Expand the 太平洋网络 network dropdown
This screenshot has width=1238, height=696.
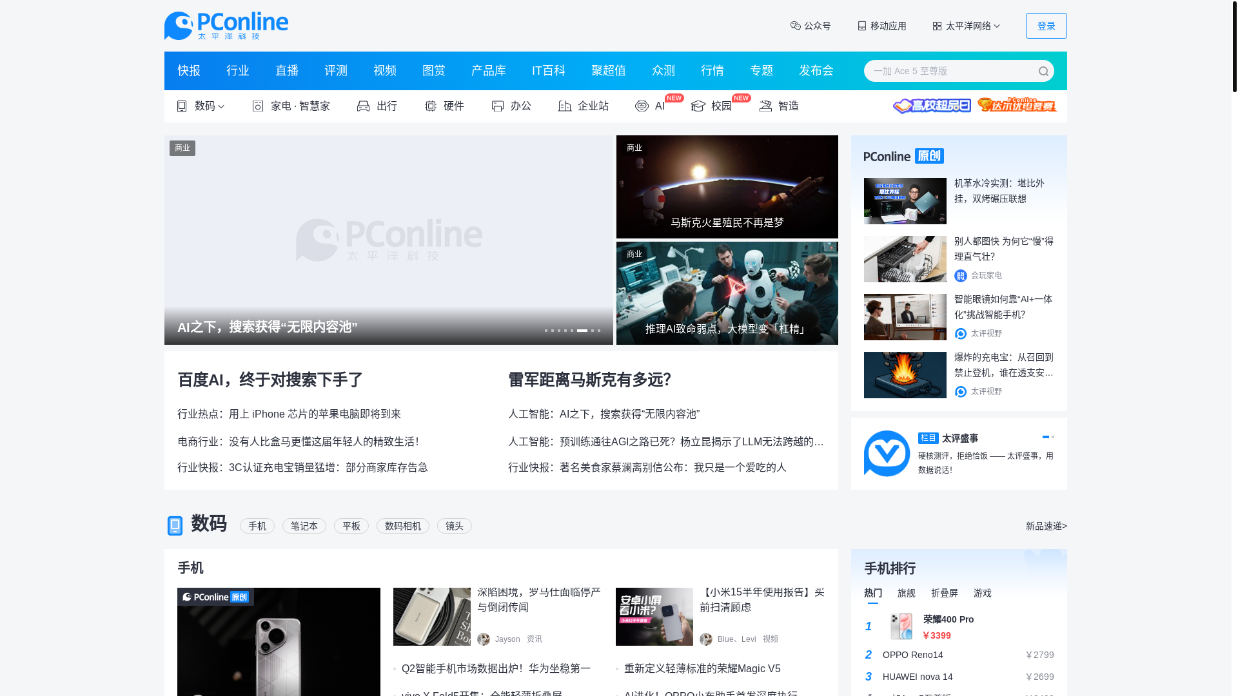tap(966, 26)
